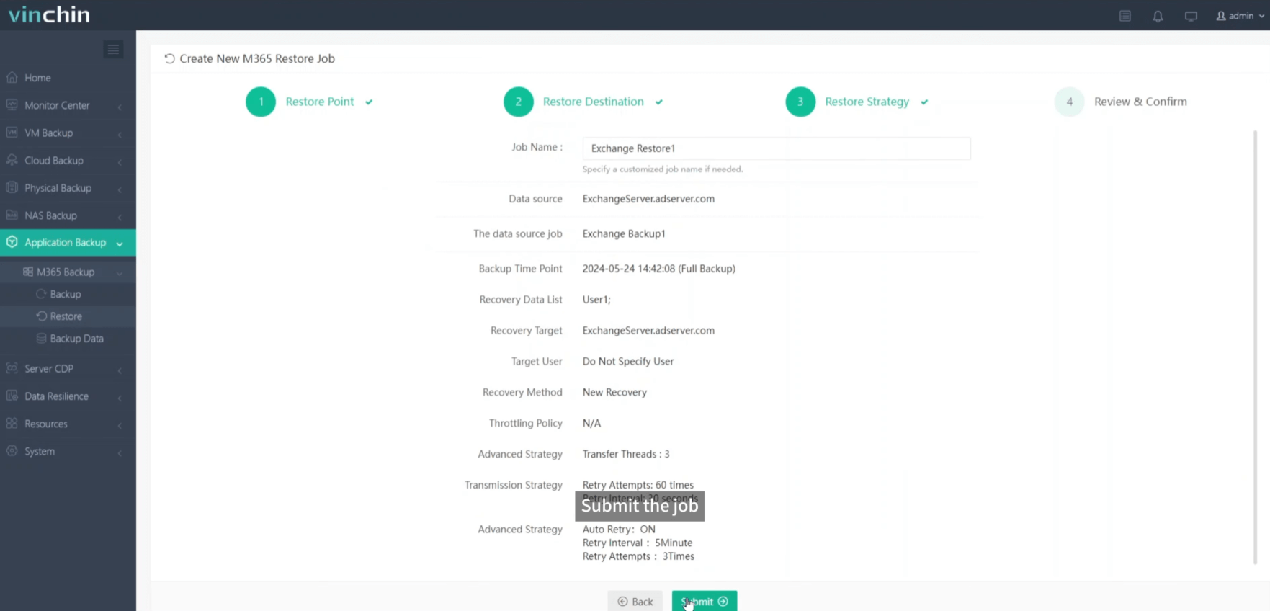
Task: Click the Backup submenu circular icon
Action: (42, 294)
